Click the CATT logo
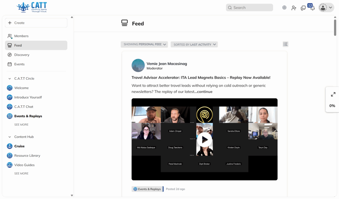Image resolution: width=339 pixels, height=199 pixels. pyautogui.click(x=31, y=7)
